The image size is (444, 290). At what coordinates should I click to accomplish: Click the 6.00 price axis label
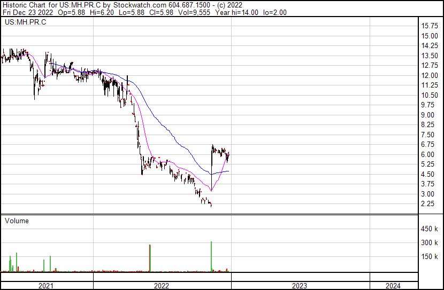(x=427, y=154)
